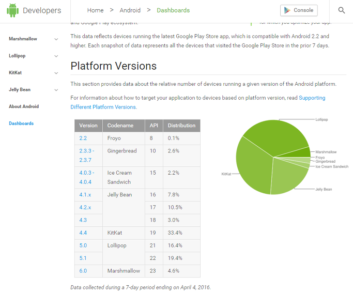Image resolution: width=353 pixels, height=293 pixels.
Task: Click the Froyo codename cell
Action: click(124, 138)
